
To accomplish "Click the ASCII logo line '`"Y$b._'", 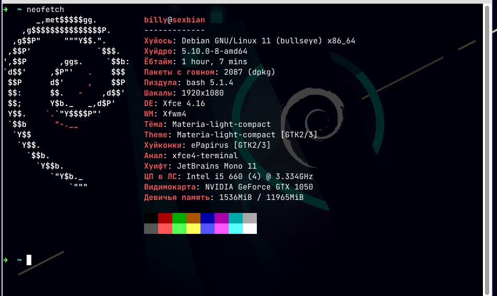I will pyautogui.click(x=67, y=176).
